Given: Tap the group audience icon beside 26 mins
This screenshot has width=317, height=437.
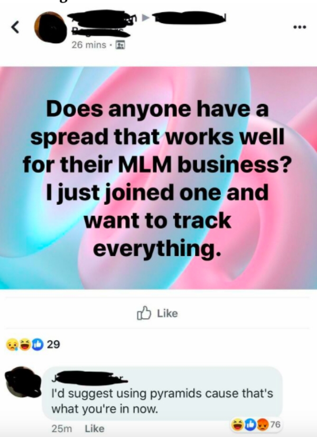Looking at the screenshot, I should tap(120, 45).
